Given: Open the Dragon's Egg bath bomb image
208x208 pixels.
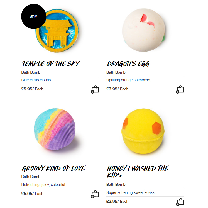Looking at the screenshot, I should tap(144, 30).
